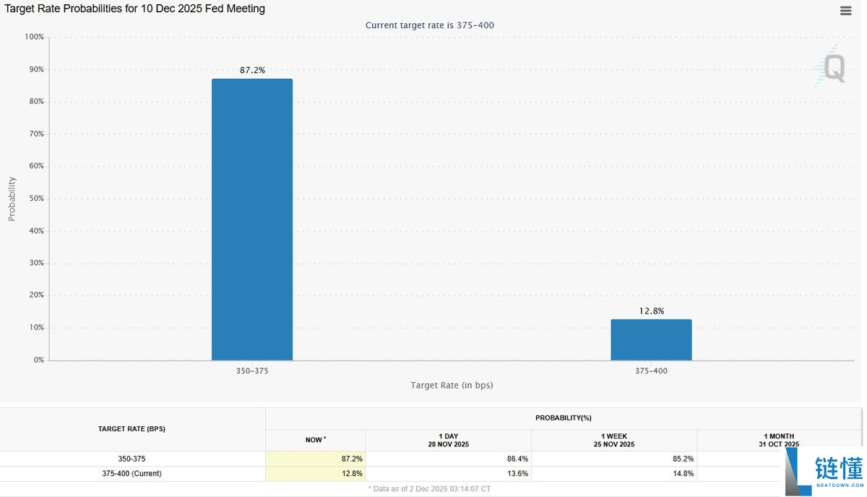Select the 1 DAY 28 NOV 2025 header
The image size is (867, 497).
[x=448, y=440]
